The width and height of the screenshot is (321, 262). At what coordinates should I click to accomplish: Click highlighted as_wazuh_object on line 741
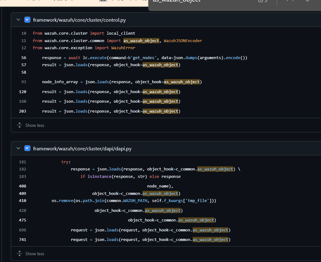pyautogui.click(x=210, y=239)
